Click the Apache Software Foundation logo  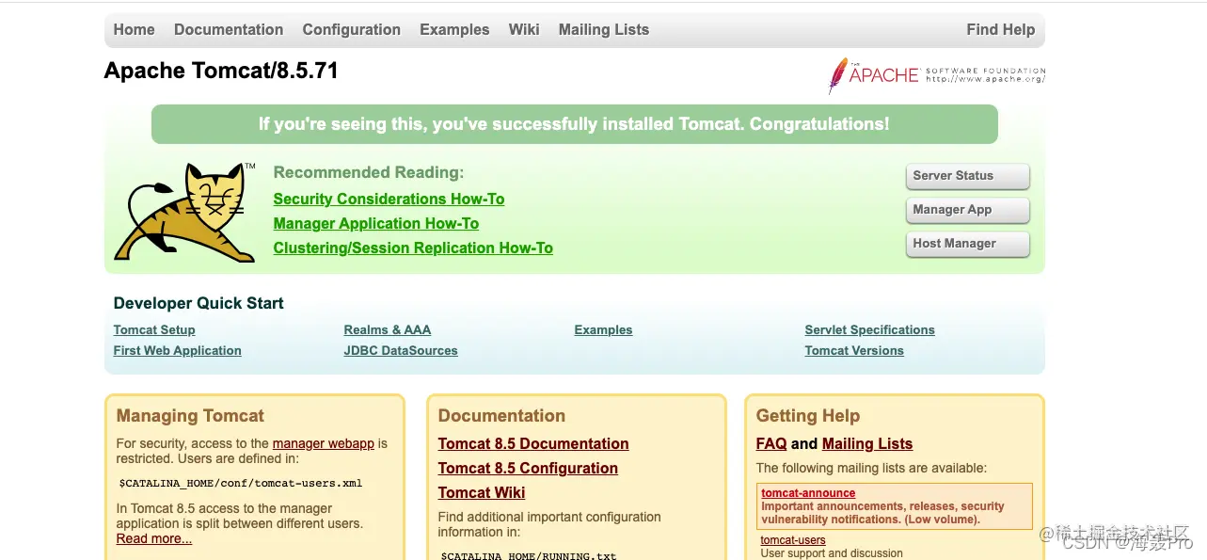tap(936, 75)
